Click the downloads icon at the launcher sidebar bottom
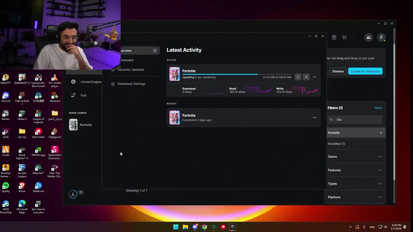The width and height of the screenshot is (413, 232). pyautogui.click(x=73, y=194)
